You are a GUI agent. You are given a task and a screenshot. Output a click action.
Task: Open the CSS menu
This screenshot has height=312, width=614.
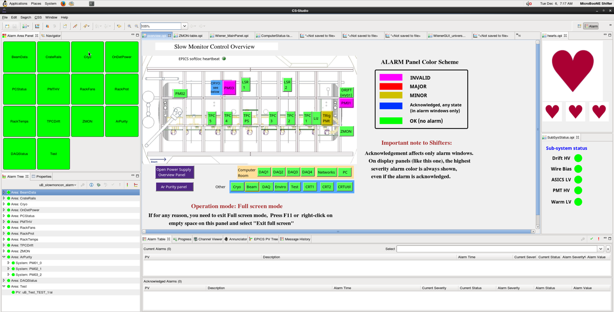38,17
